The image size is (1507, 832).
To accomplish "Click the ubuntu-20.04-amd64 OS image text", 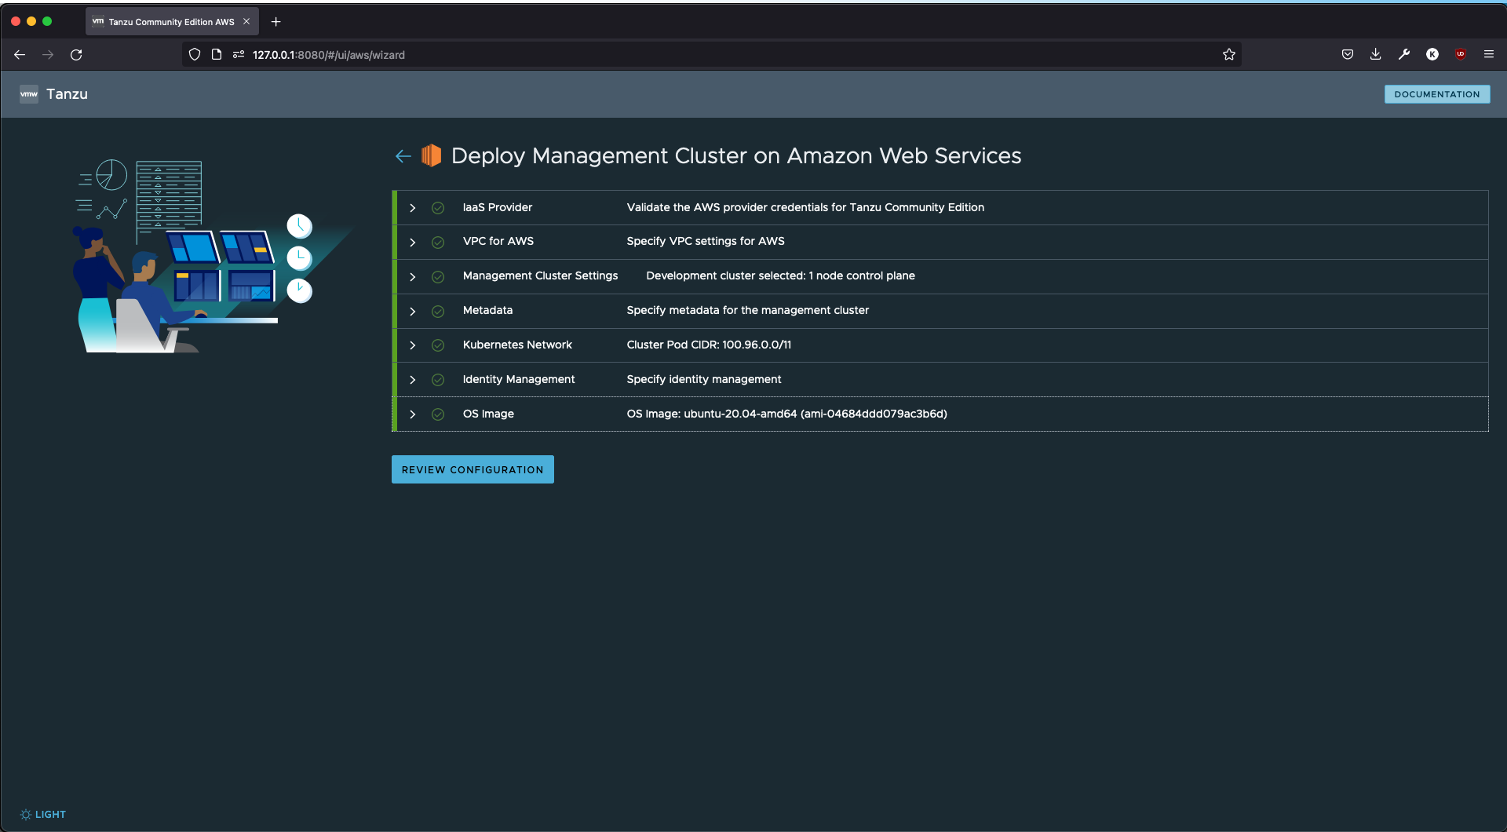I will [786, 414].
